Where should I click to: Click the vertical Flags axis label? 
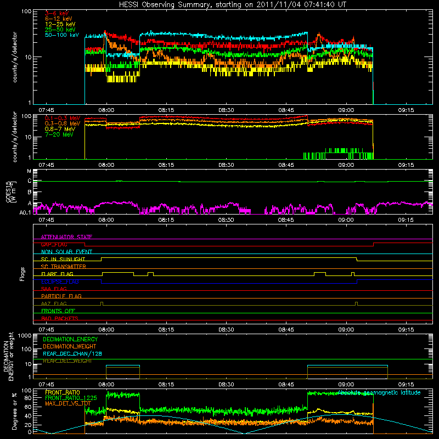click(22, 274)
